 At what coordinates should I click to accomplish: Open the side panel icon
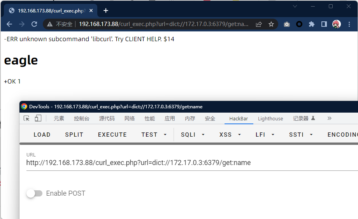pyautogui.click(x=324, y=24)
